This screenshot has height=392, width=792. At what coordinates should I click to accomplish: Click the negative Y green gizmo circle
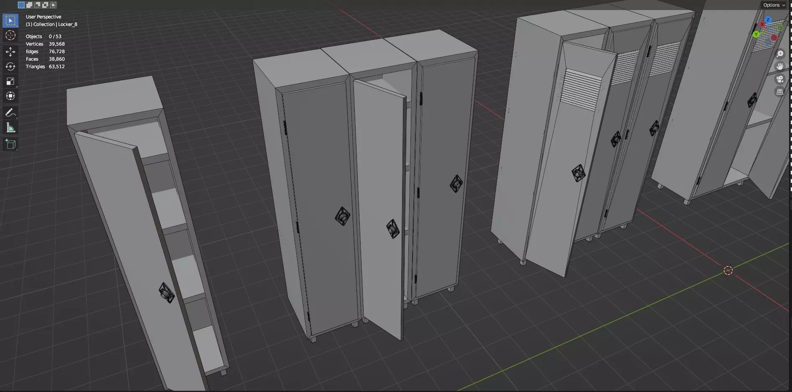click(x=780, y=28)
